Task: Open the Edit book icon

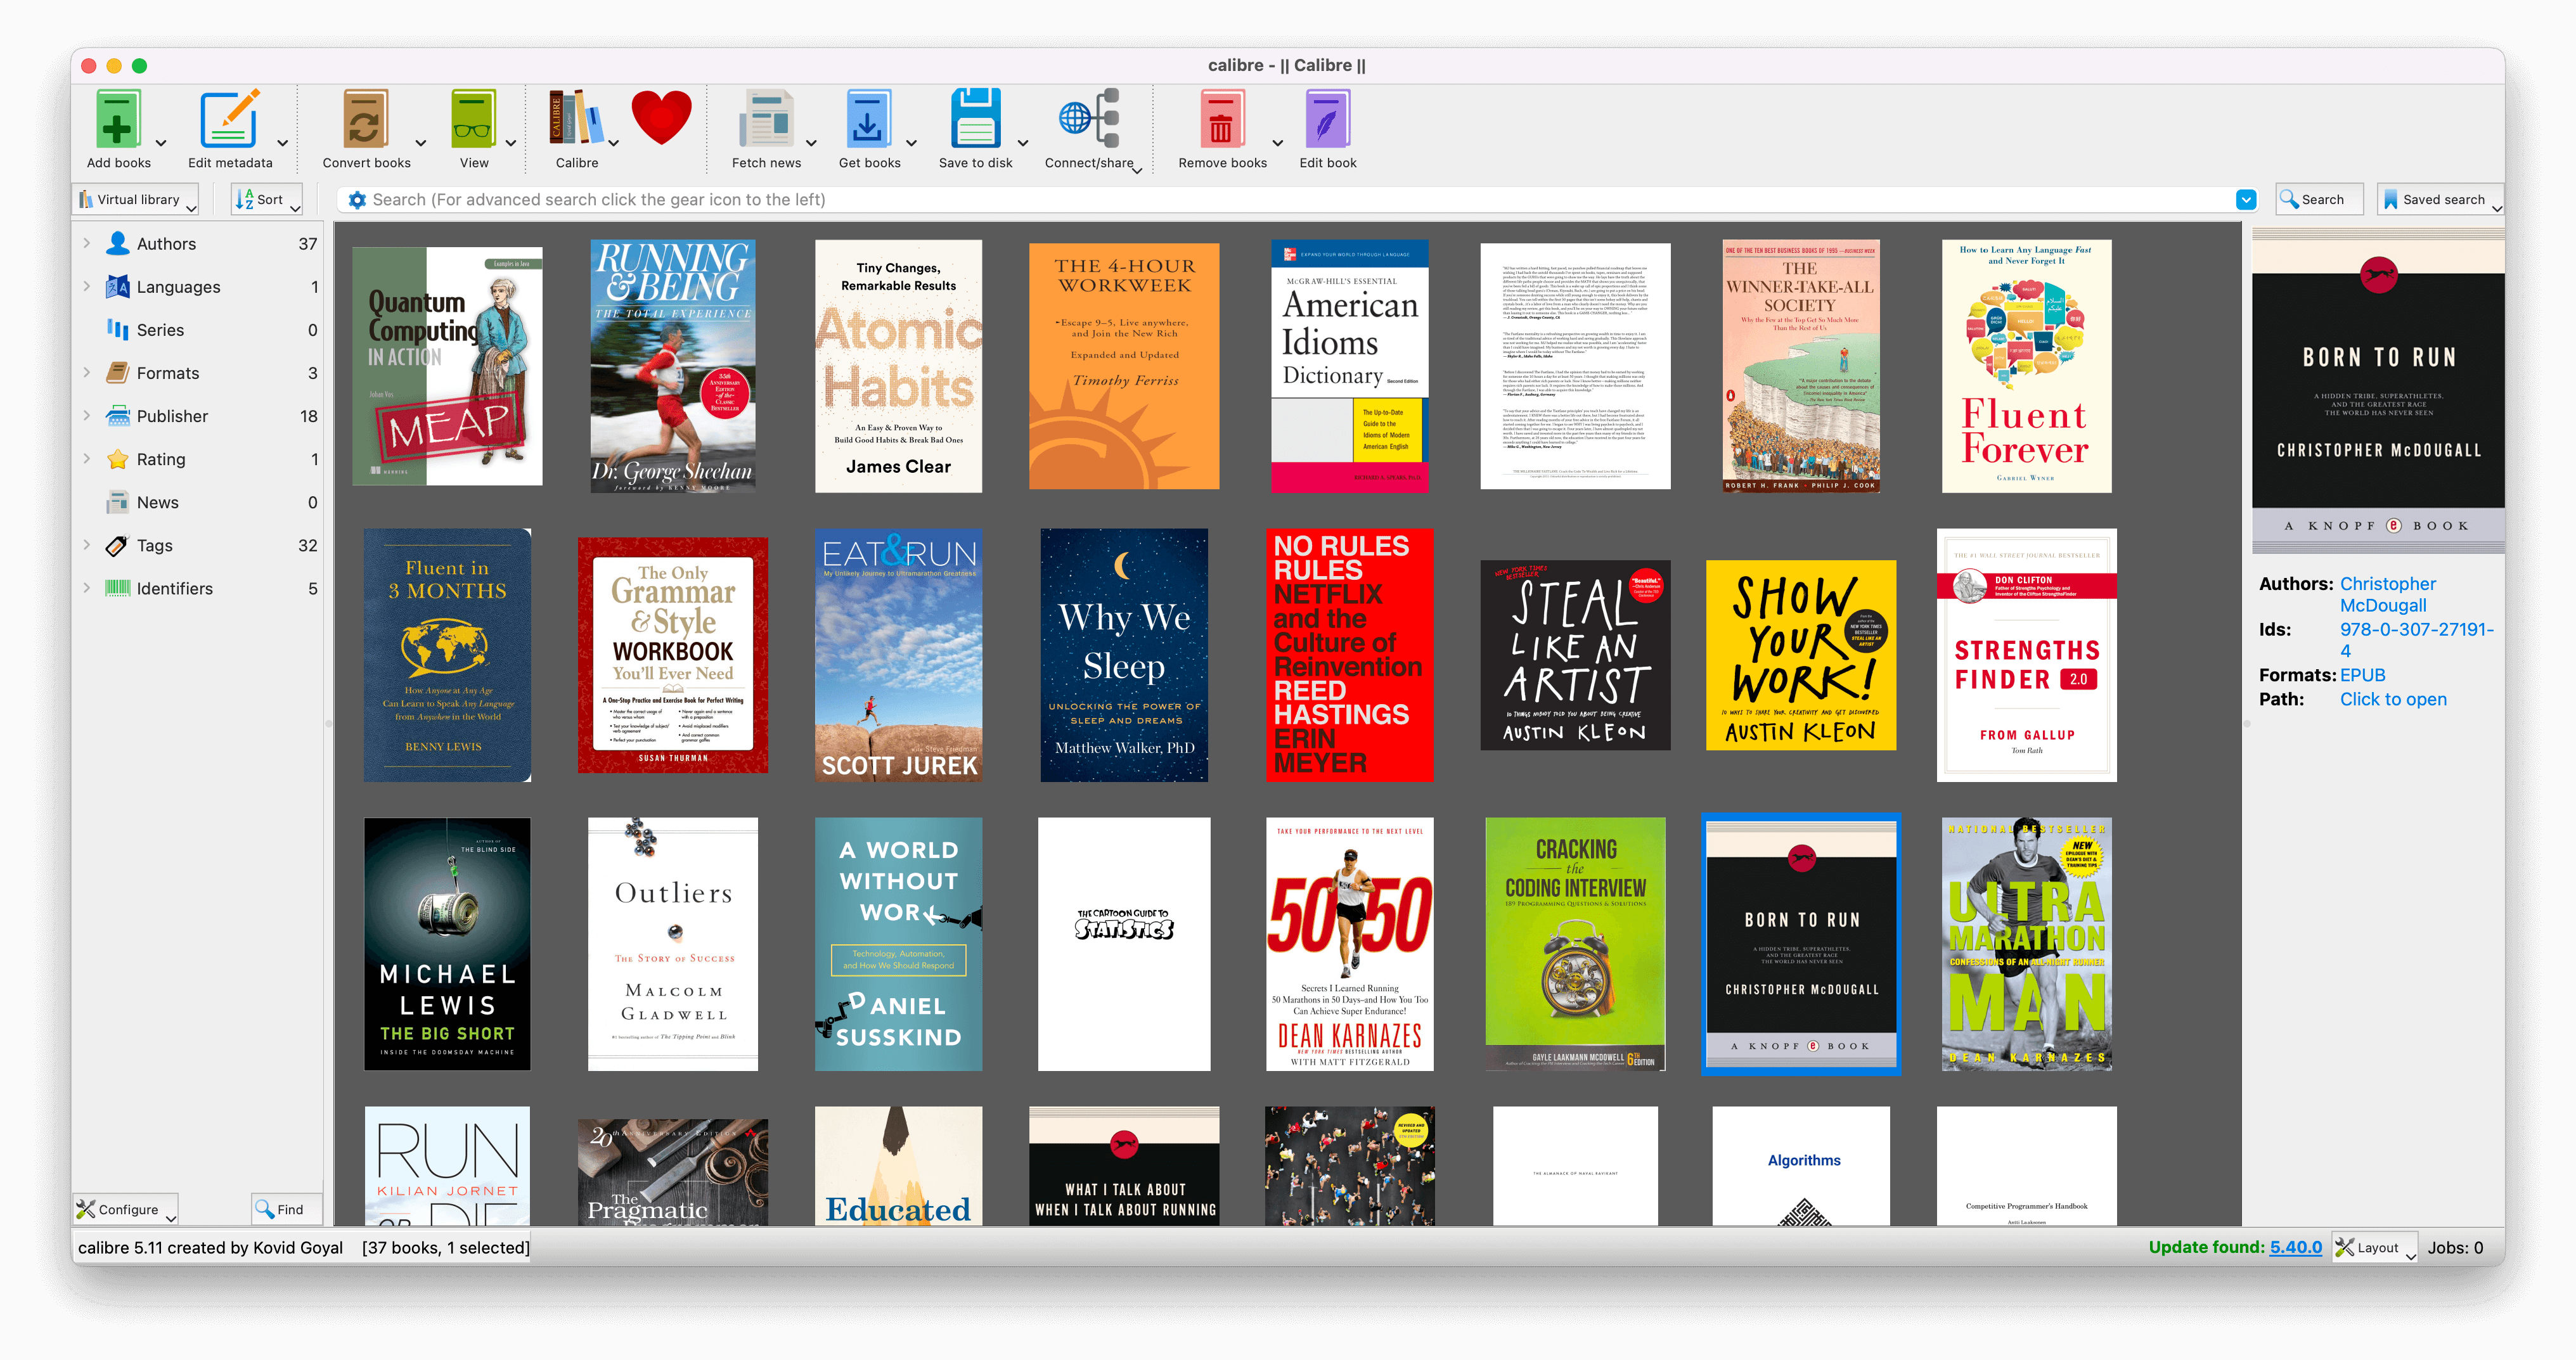Action: (x=1327, y=119)
